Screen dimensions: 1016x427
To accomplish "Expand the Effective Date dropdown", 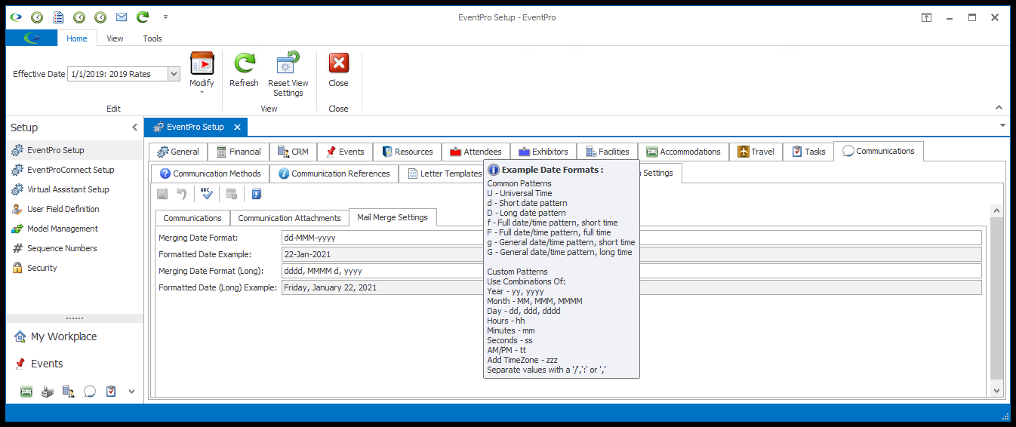I will (174, 74).
